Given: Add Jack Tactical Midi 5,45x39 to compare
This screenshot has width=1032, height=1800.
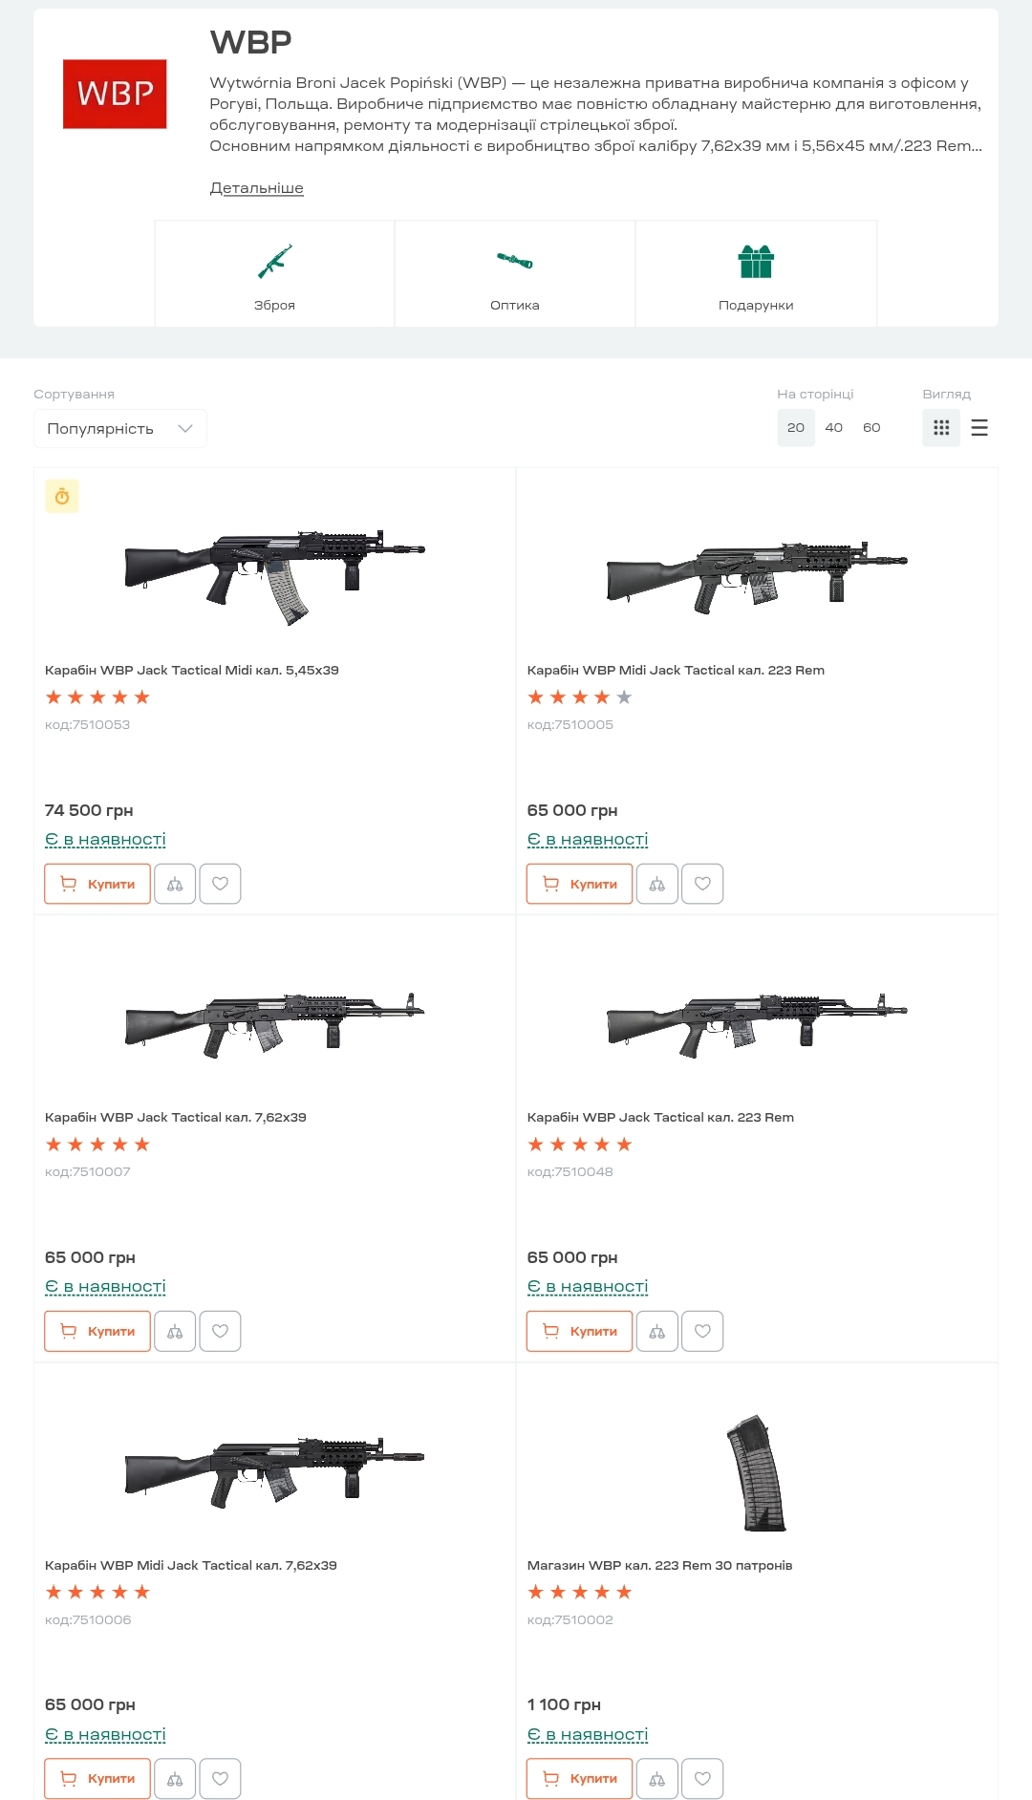Looking at the screenshot, I should pos(175,885).
